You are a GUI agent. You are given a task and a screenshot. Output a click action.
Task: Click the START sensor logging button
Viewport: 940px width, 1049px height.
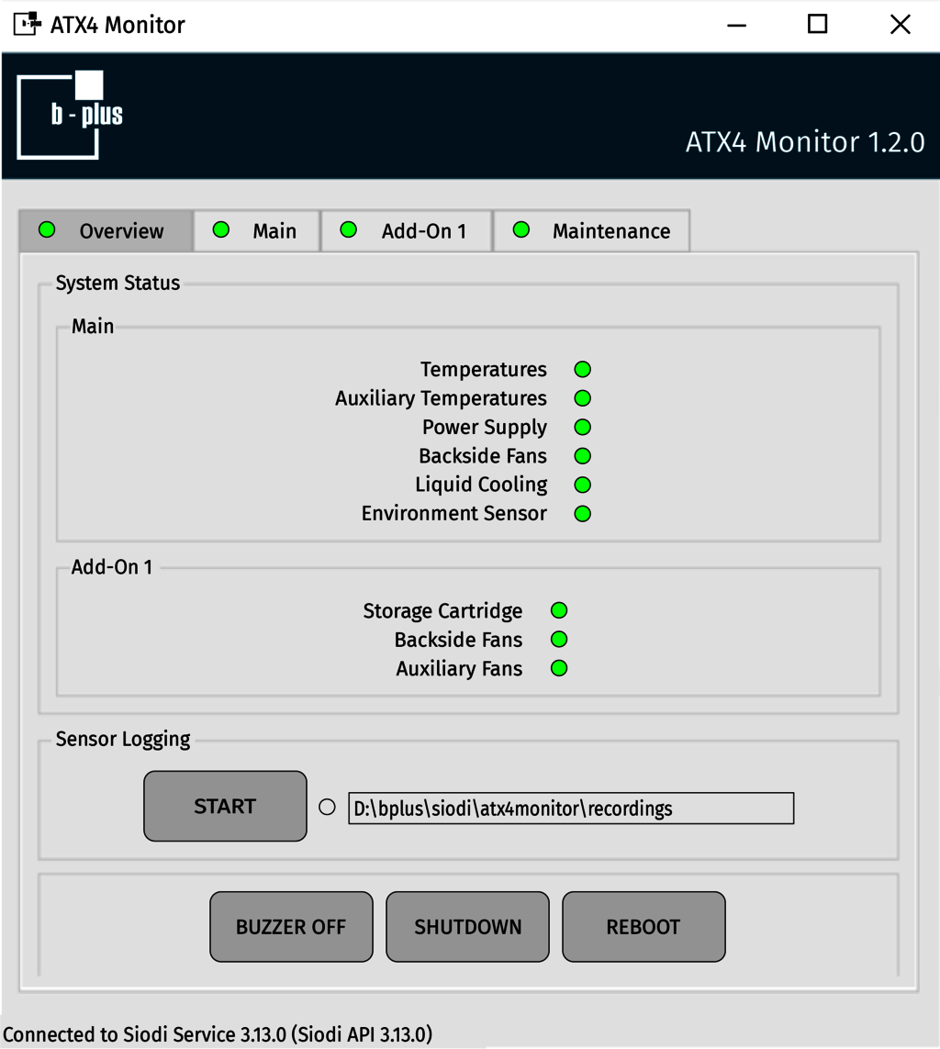[225, 806]
